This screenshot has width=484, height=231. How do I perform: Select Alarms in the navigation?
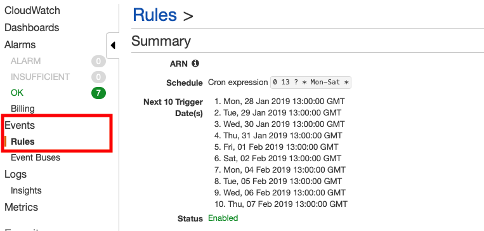click(20, 45)
